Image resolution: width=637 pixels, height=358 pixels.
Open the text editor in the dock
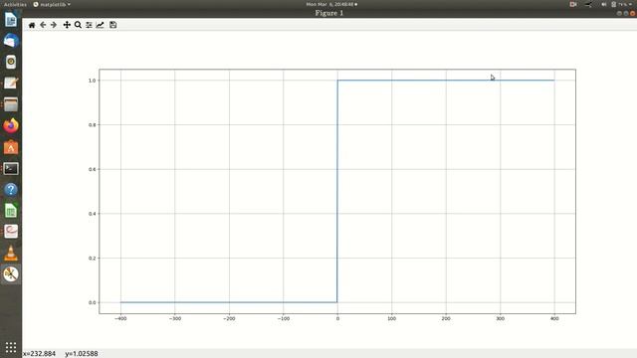(x=11, y=83)
